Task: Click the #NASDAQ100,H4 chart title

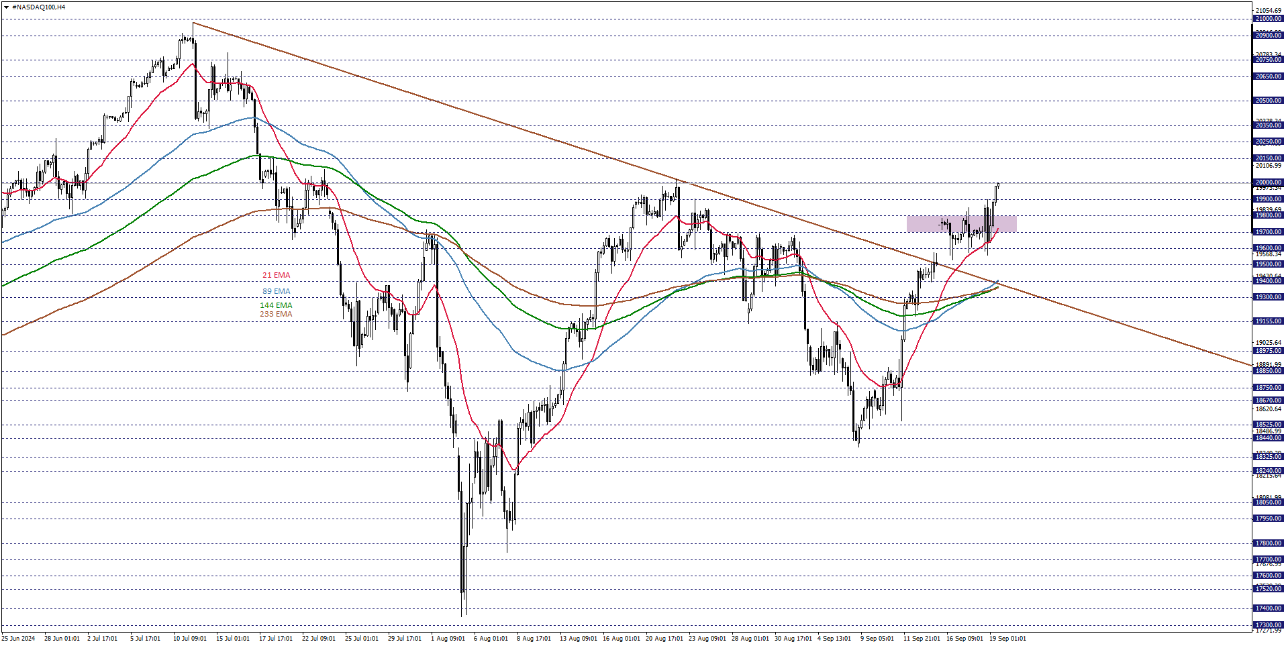Action: 39,7
